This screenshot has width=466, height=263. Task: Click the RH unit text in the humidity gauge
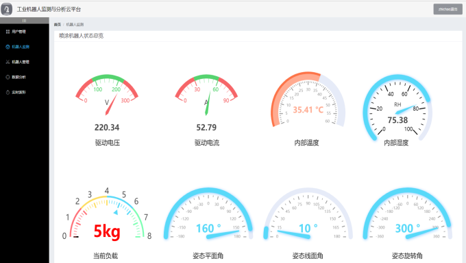coord(397,104)
